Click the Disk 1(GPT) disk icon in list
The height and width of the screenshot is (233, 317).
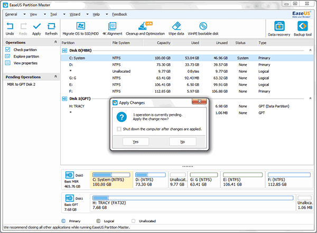(x=64, y=99)
